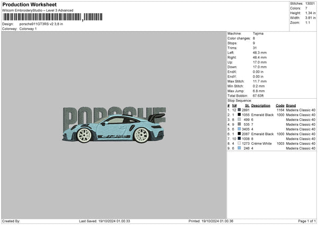Select Last Saved timestamp '19/10/2024 01.00.33'
The width and height of the screenshot is (318, 225).
pyautogui.click(x=114, y=221)
